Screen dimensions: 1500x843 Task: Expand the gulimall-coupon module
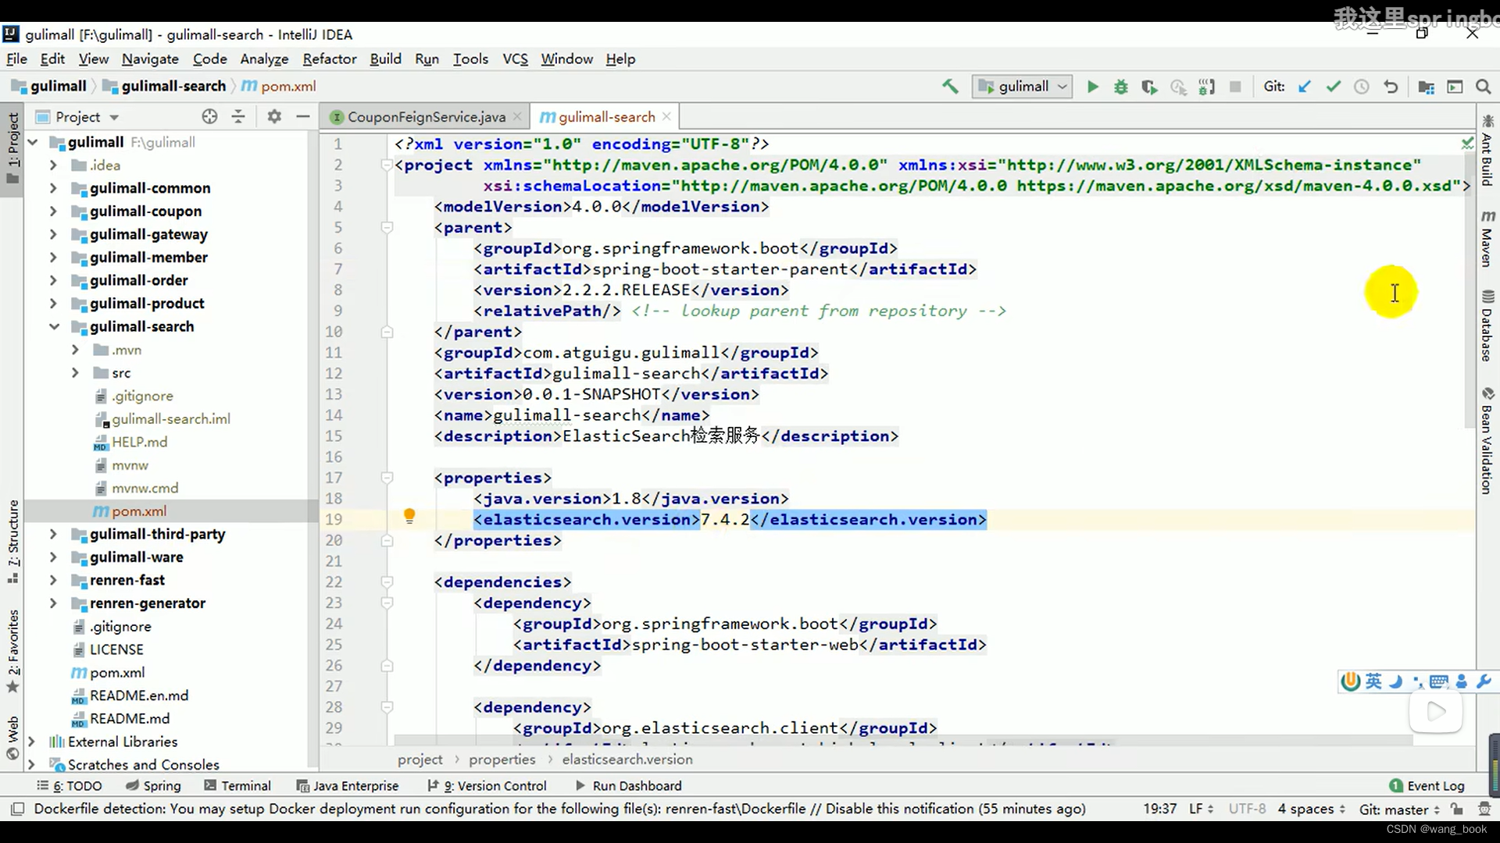pyautogui.click(x=53, y=211)
